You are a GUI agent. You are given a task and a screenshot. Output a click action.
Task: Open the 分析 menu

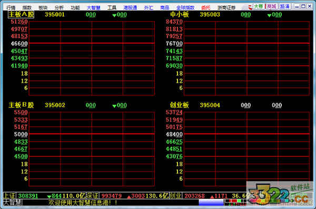pos(59,8)
